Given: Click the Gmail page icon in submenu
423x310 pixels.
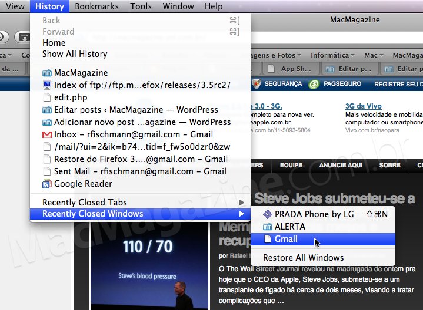Looking at the screenshot, I should tap(268, 239).
